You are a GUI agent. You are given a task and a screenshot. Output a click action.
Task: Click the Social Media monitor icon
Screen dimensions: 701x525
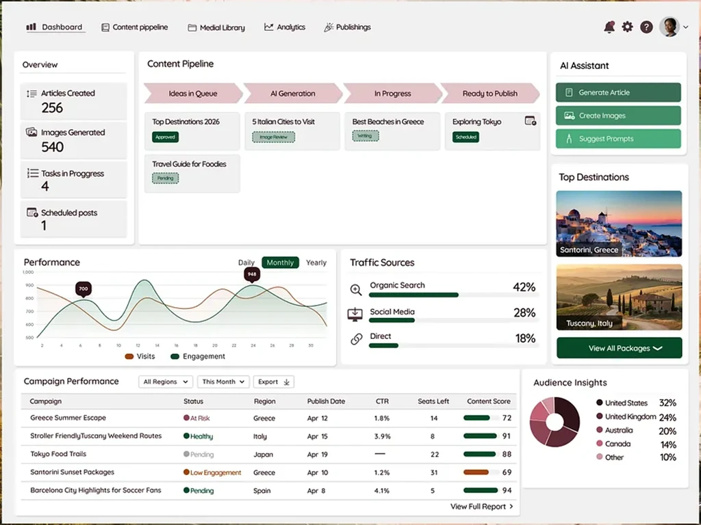click(x=355, y=314)
